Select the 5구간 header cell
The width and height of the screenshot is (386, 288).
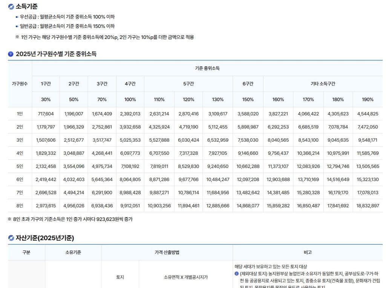coord(188,84)
